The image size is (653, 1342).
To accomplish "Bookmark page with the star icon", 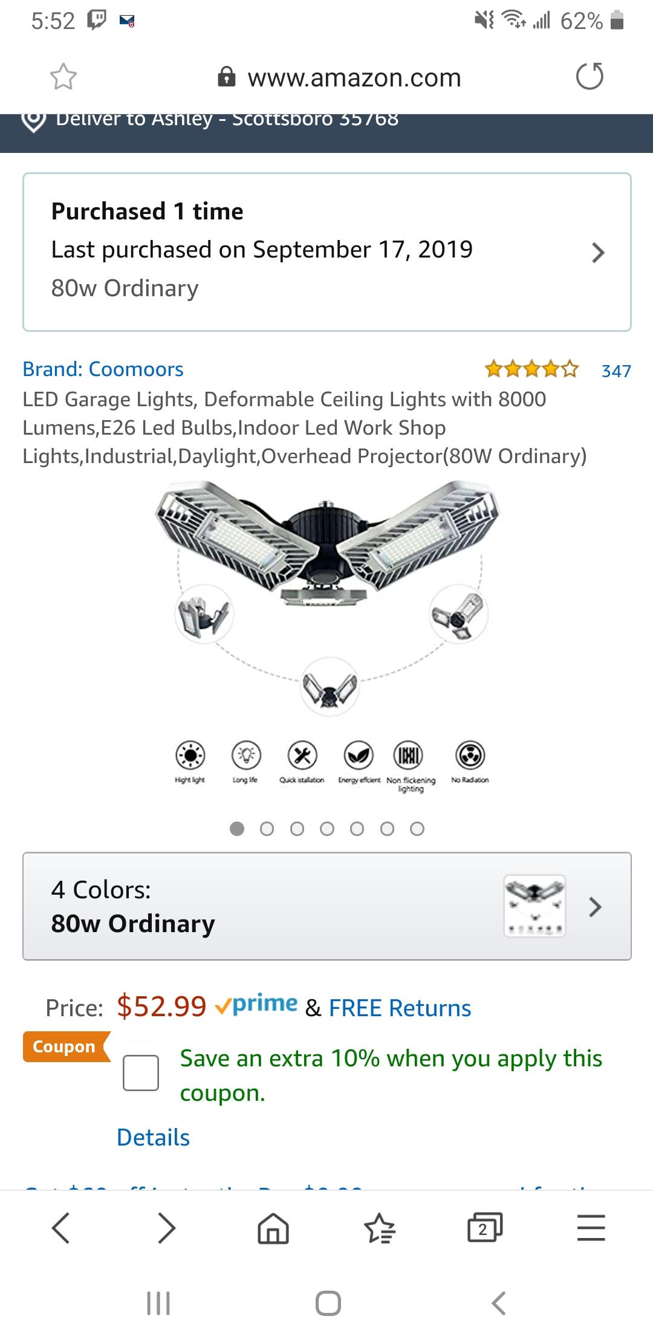I will pyautogui.click(x=63, y=77).
